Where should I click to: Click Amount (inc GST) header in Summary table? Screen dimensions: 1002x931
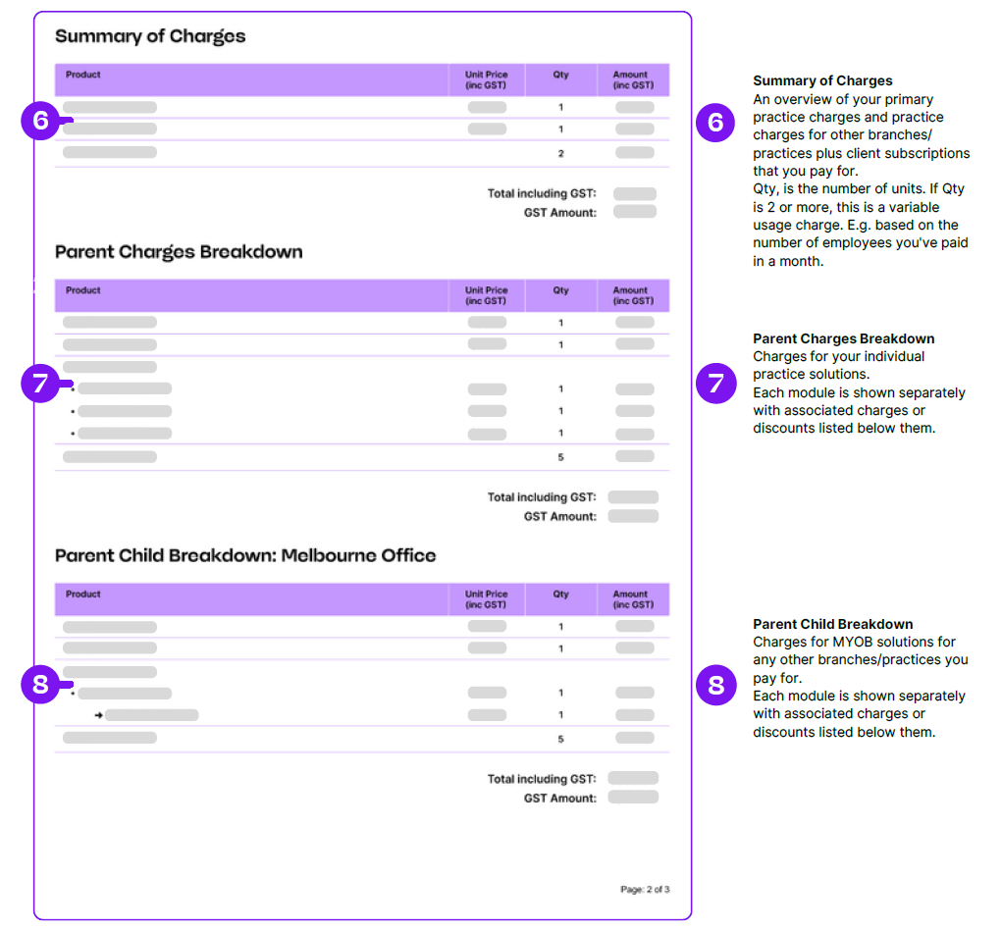point(633,79)
